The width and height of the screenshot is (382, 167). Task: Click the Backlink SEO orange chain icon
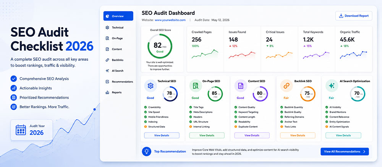(x=286, y=86)
